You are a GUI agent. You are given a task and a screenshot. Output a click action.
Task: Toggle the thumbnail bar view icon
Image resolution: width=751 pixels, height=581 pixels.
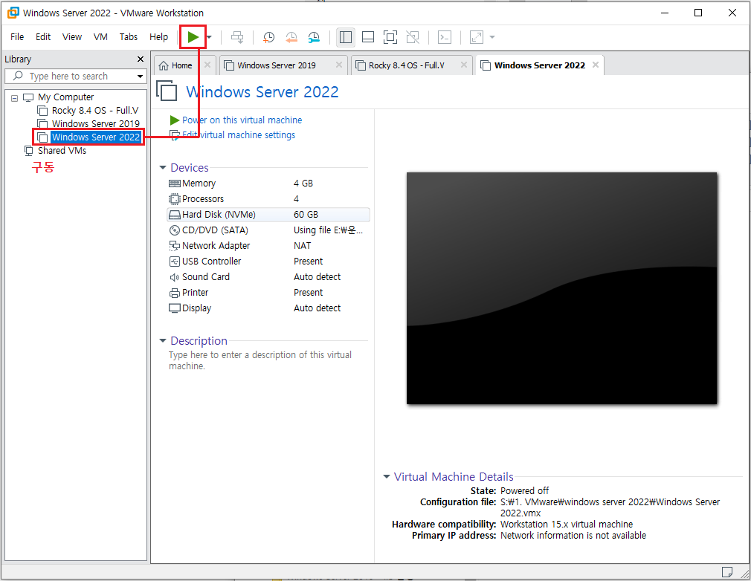(368, 37)
